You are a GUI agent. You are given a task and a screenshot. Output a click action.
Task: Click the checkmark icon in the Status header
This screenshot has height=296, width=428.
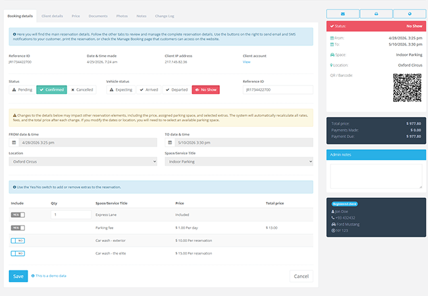[332, 26]
